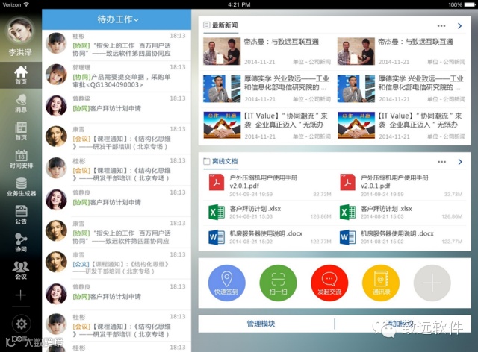Open right news title 帝杰曼：与致远互联互通

pos(415,42)
